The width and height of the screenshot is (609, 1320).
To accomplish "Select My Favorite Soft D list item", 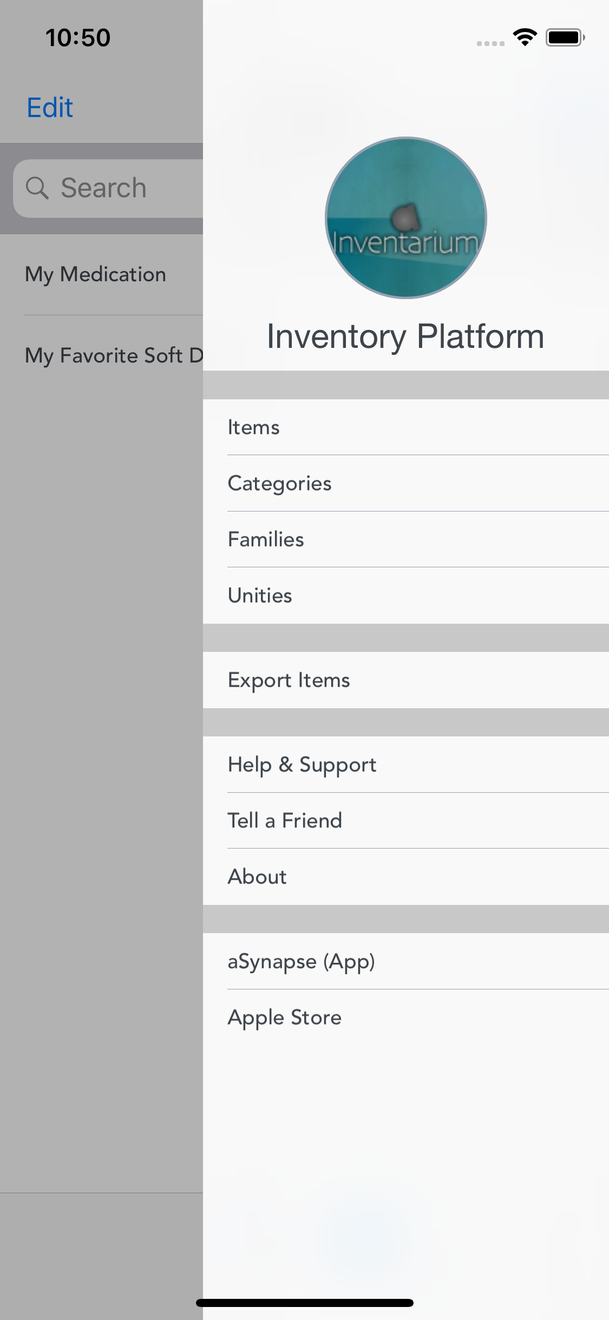I will click(101, 355).
